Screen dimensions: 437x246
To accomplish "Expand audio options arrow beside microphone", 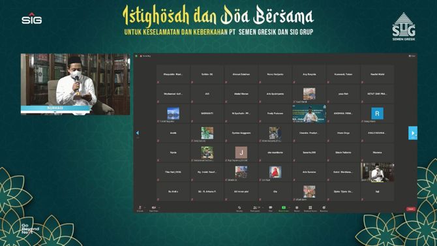I will 145,208.
